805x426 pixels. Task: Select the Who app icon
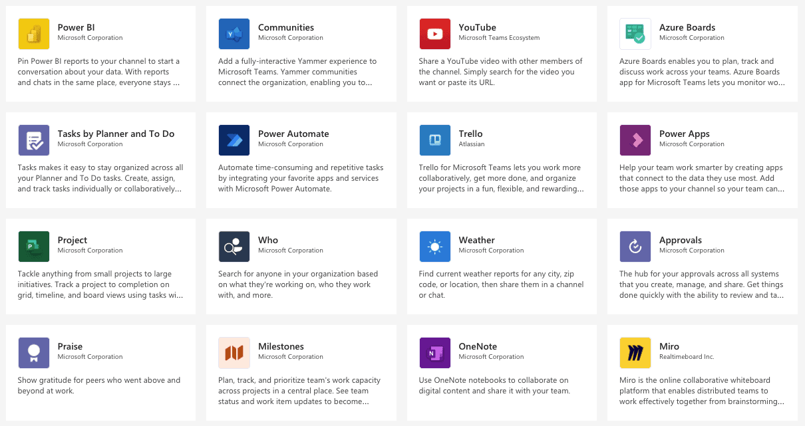(x=234, y=247)
